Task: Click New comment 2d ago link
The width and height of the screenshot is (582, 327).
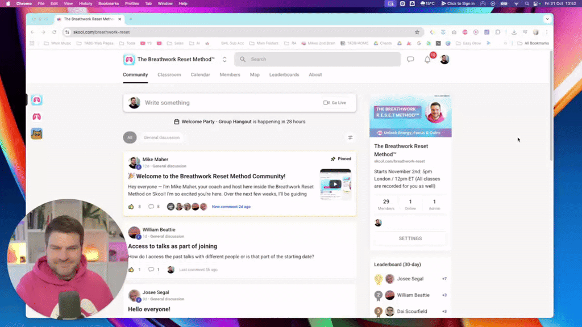Action: coord(231,207)
